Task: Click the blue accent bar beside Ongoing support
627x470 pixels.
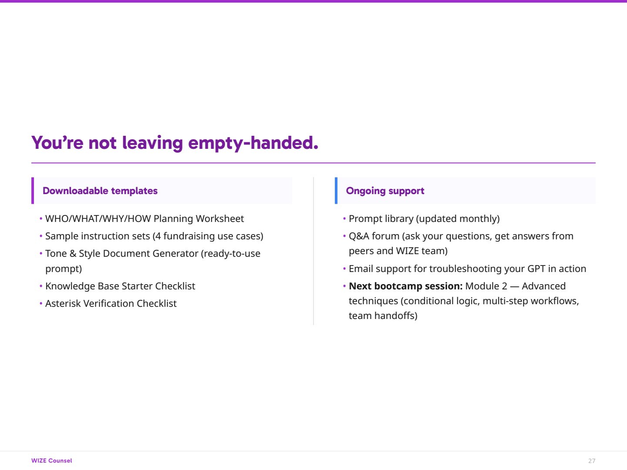Action: point(336,191)
